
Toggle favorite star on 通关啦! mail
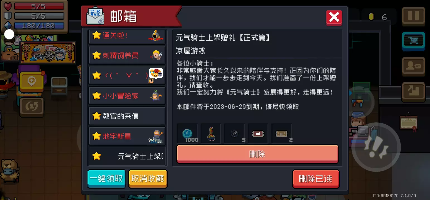tap(96, 35)
